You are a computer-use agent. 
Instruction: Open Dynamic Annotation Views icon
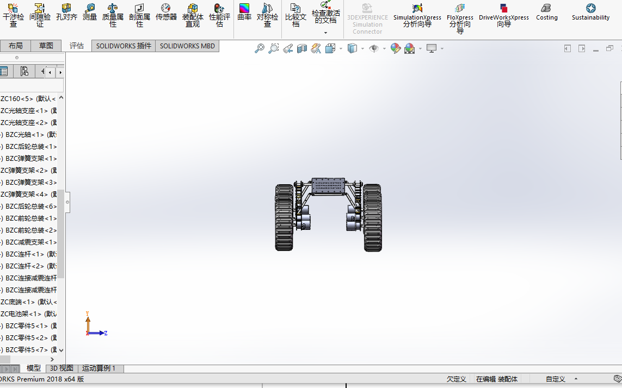(x=316, y=48)
